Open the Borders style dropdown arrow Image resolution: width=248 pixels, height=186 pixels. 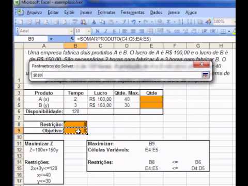[x=229, y=31]
